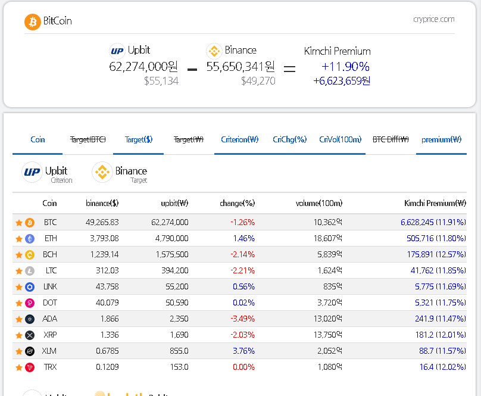Viewport: 481px width, 396px height.
Task: Click the ADA binance price 1.866
Action: 110,319
